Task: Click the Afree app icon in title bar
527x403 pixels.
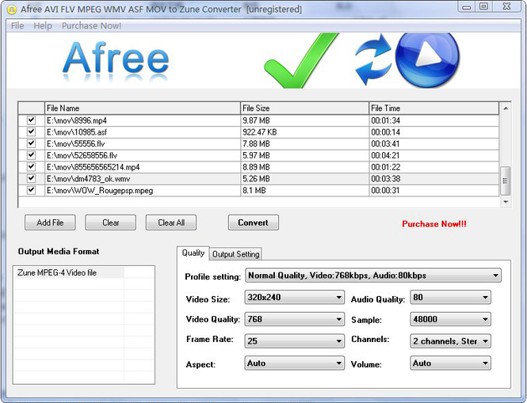Action: tap(12, 10)
